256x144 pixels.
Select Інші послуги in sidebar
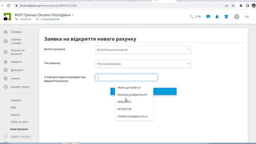(x=19, y=129)
